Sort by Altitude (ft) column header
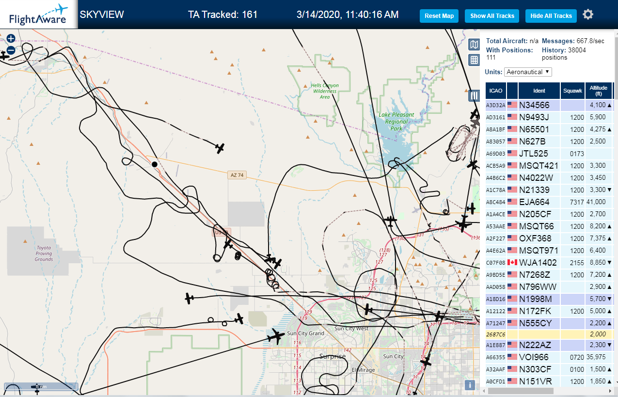Image resolution: width=618 pixels, height=397 pixels. coord(599,91)
